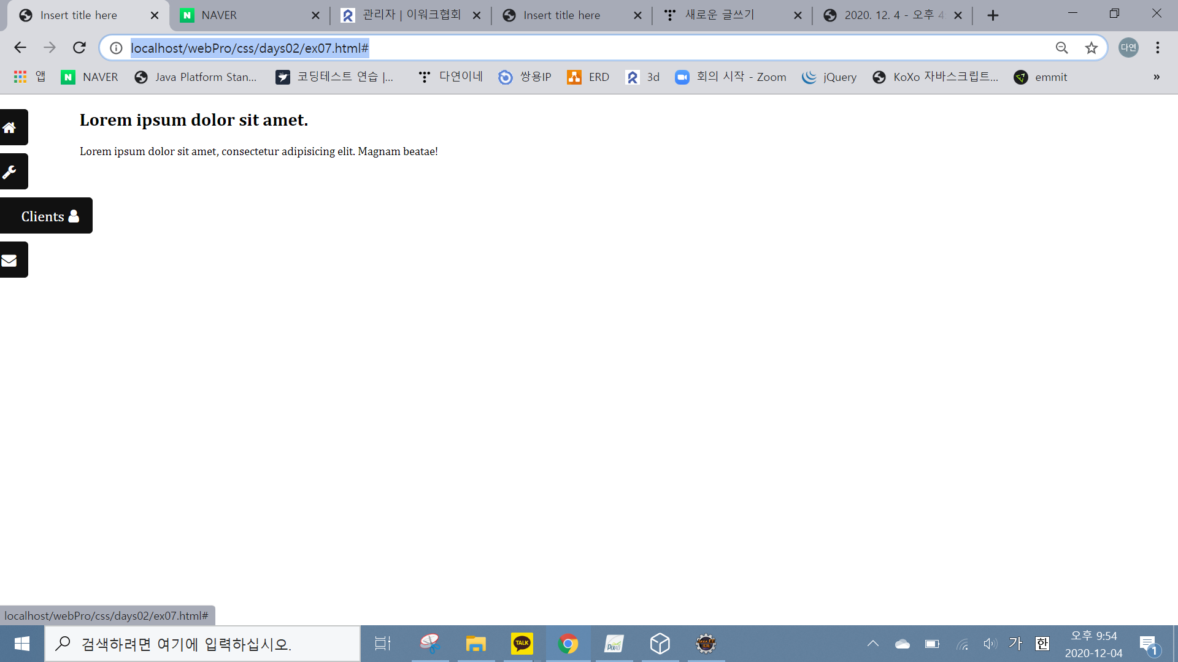
Task: Click the envelope mail sidebar button
Action: point(10,261)
